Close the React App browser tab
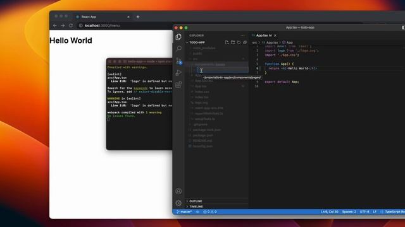This screenshot has height=227, width=405. click(x=128, y=17)
